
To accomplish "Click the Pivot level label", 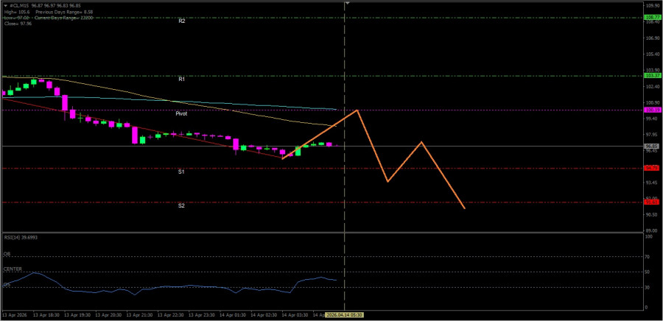I will (181, 114).
